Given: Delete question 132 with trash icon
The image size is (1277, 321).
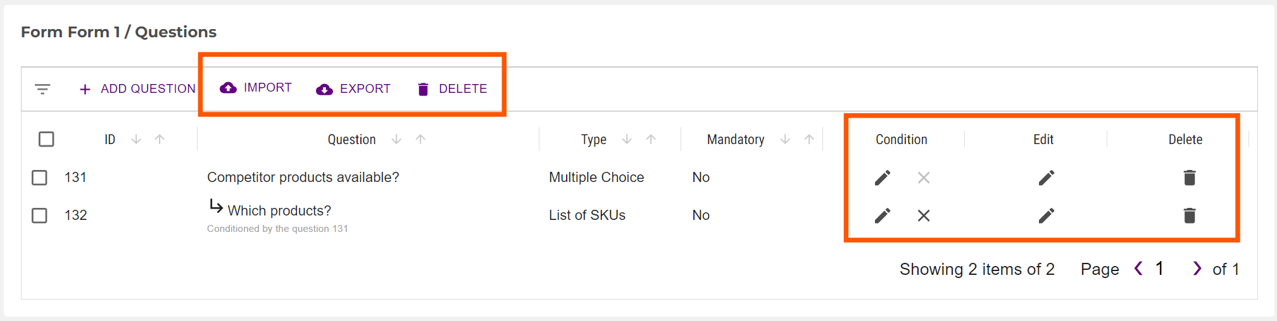Looking at the screenshot, I should coord(1190,215).
